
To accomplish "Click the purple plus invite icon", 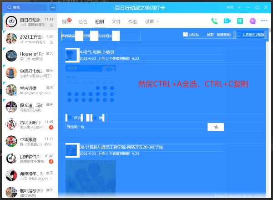I will point(253,21).
